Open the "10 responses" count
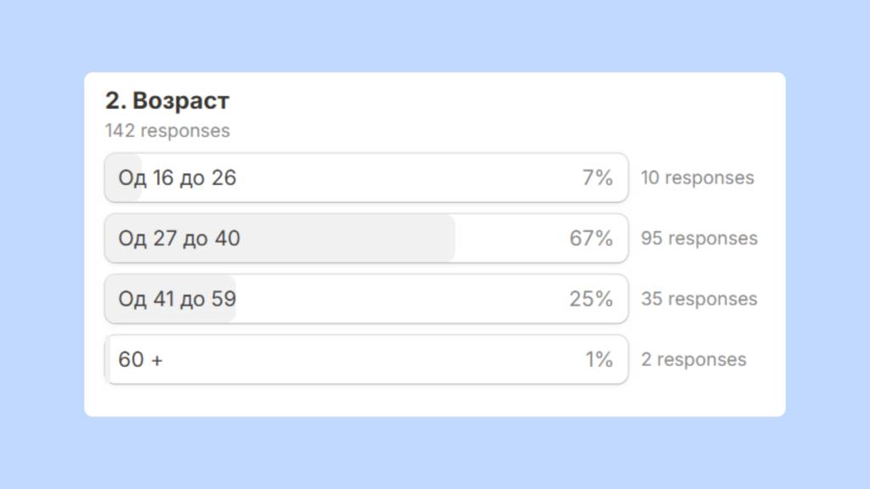Image resolution: width=870 pixels, height=489 pixels. tap(697, 177)
